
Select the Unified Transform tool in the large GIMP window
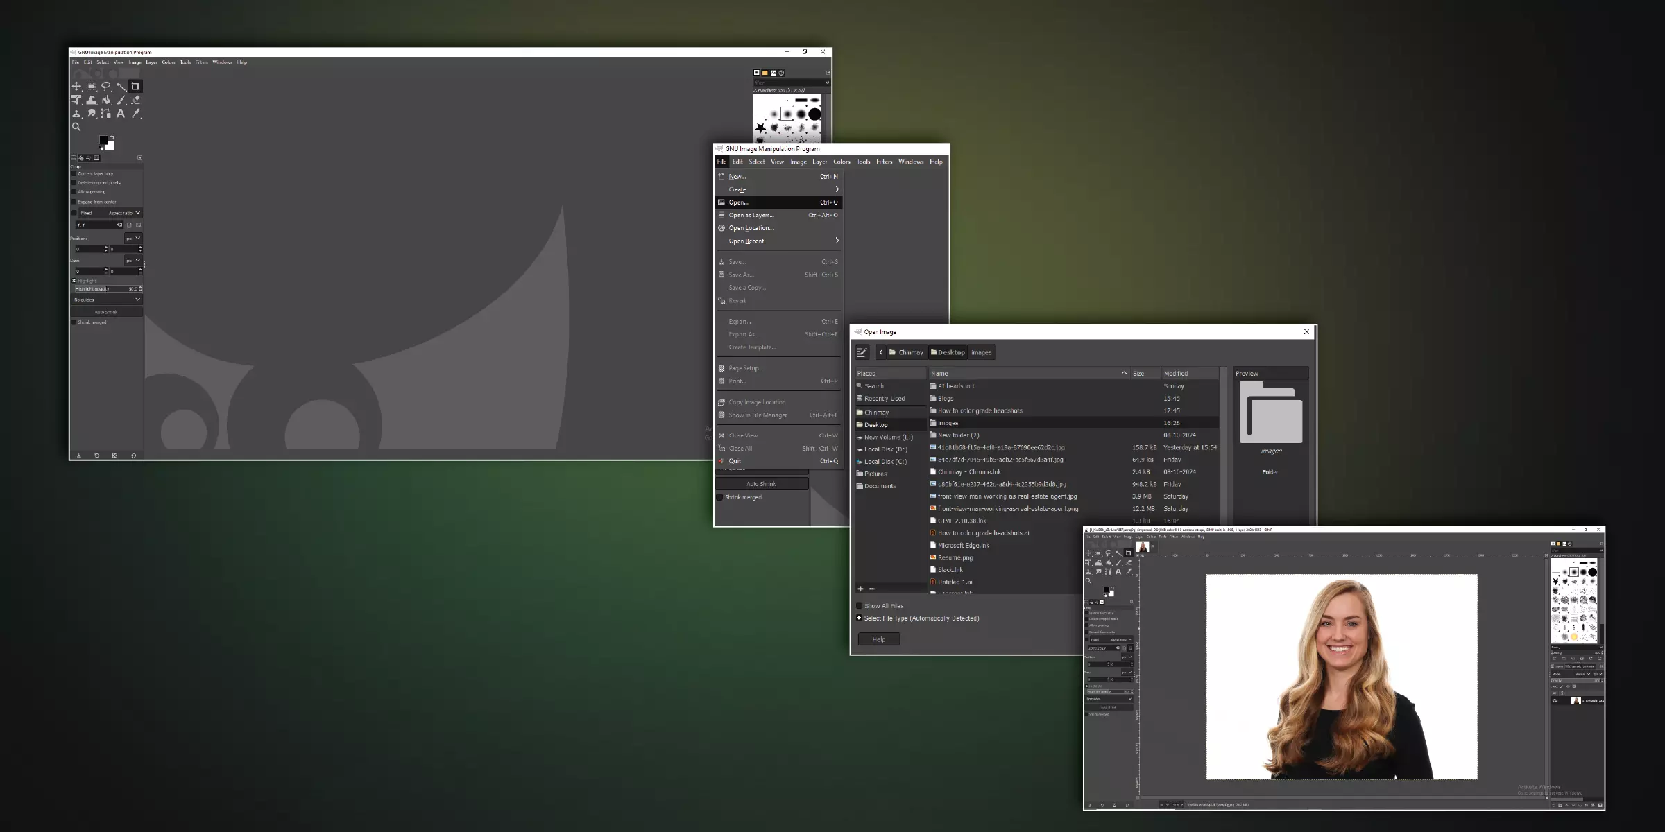pos(76,100)
